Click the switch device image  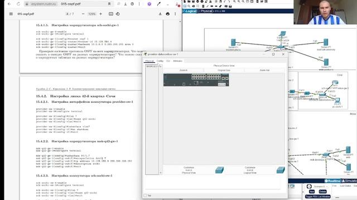196,80
